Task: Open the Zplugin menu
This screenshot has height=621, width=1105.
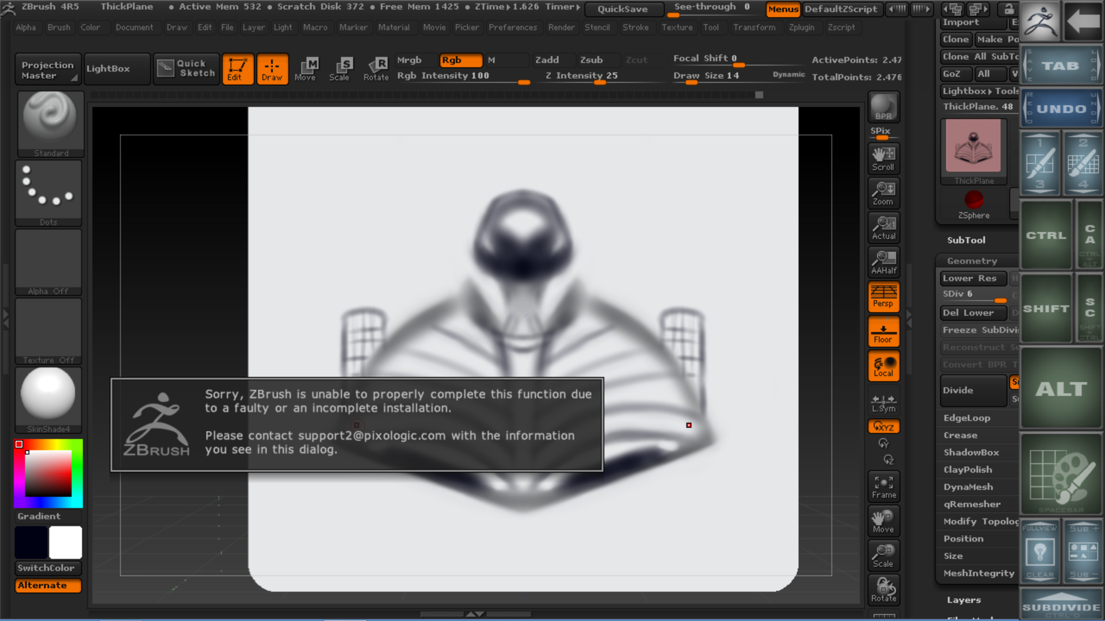Action: click(x=802, y=27)
